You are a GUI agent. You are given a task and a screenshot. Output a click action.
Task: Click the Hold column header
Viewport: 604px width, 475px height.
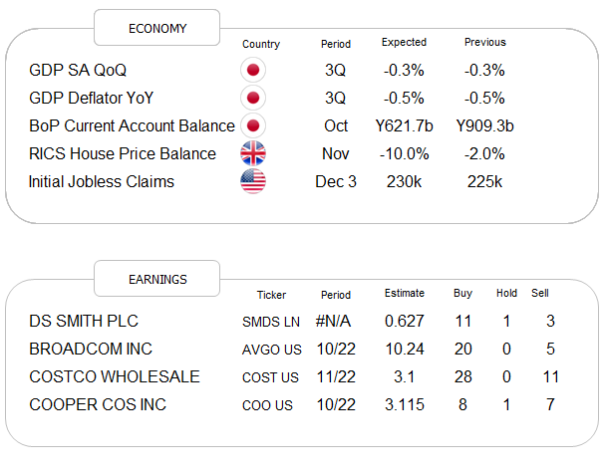point(506,293)
